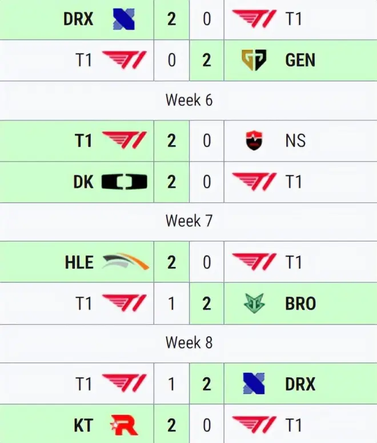Click the DK team logo
Viewport: 377px width, 443px height.
click(x=124, y=182)
